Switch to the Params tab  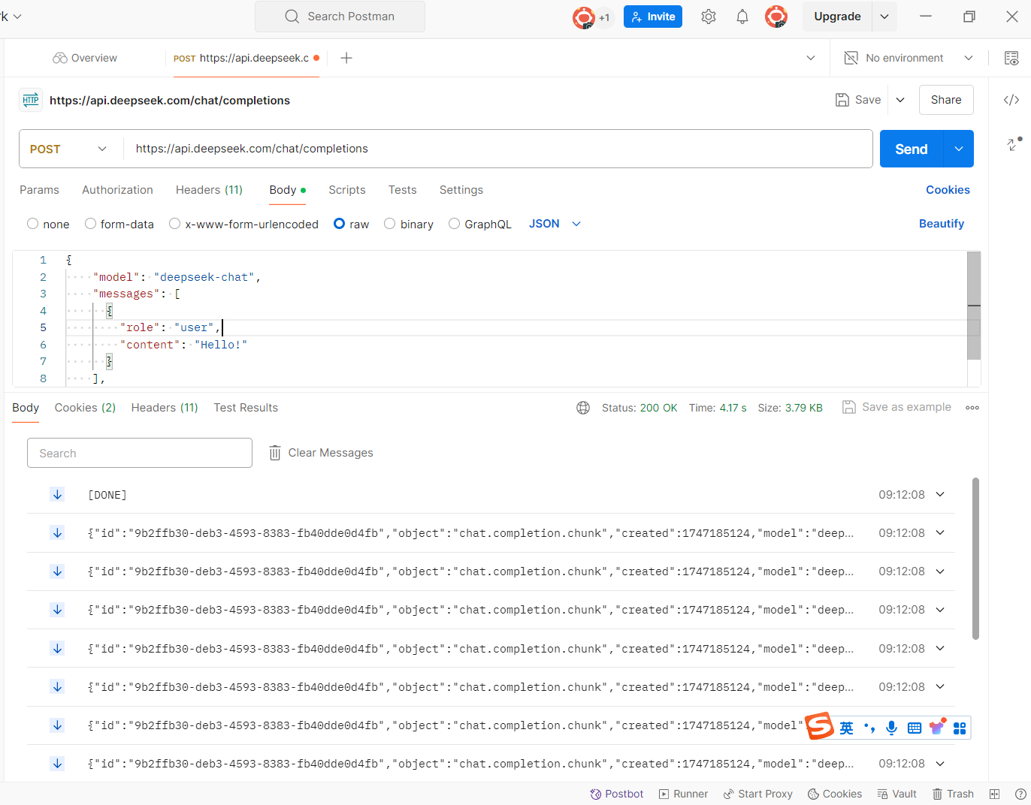click(39, 190)
